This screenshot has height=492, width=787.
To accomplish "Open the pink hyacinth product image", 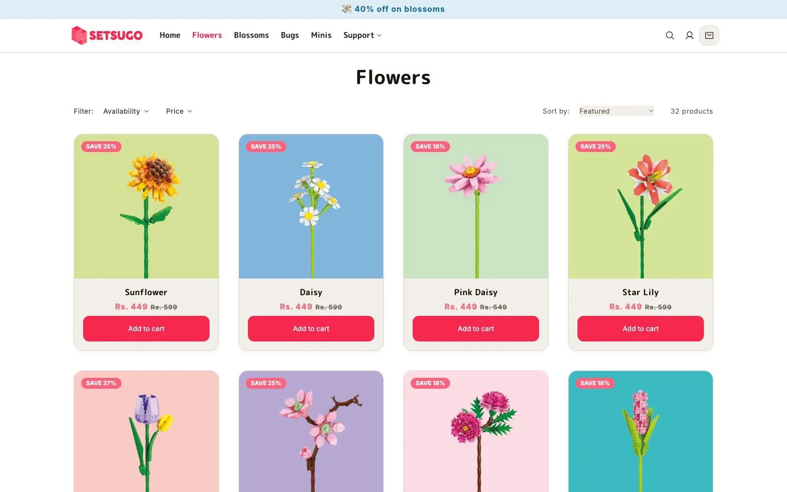I will tap(640, 431).
